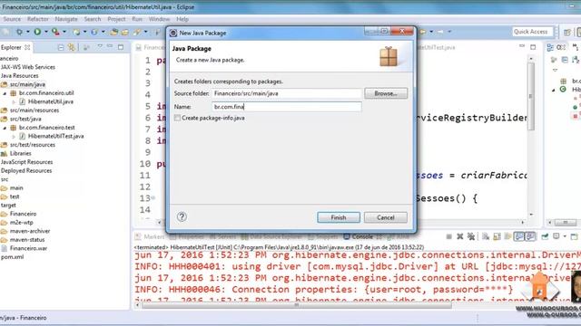Collapse the br.com.financeiro.util package
Screen dimensions: 581x326
click(x=5, y=93)
